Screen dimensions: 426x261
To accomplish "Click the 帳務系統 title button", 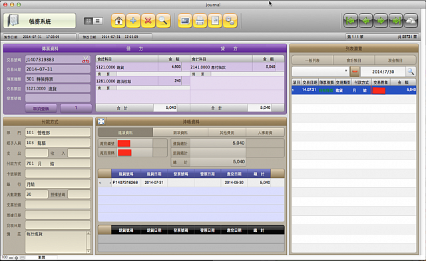I will 40,21.
